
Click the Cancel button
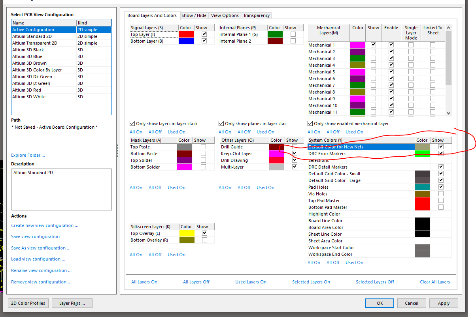412,303
